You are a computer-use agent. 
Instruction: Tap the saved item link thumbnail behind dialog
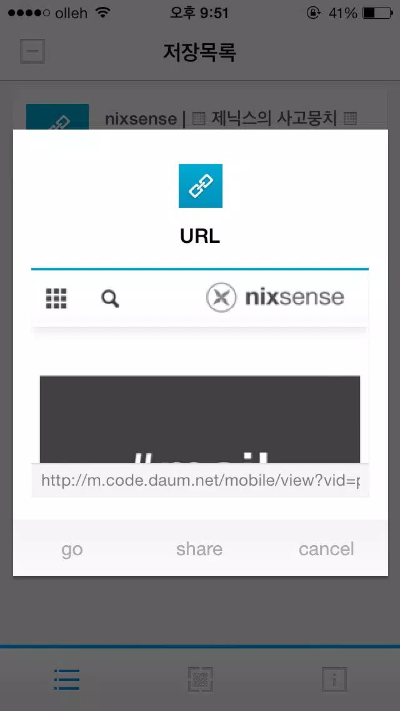[x=57, y=117]
